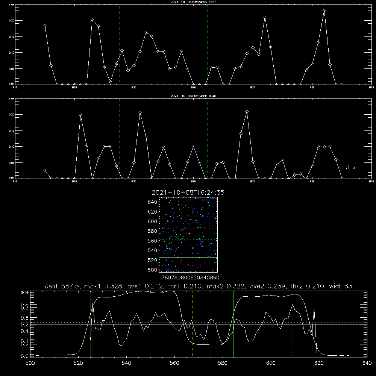376x376 pixels.
Task: Click the green vertical line near 563 in bottom plot
Action: pos(181,324)
